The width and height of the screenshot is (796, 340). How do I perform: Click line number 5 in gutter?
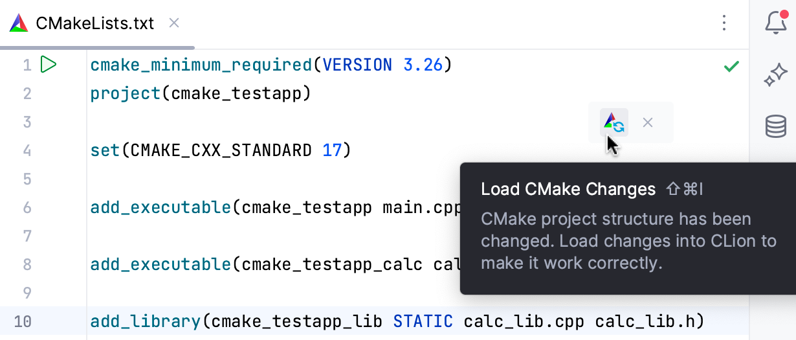(x=26, y=179)
